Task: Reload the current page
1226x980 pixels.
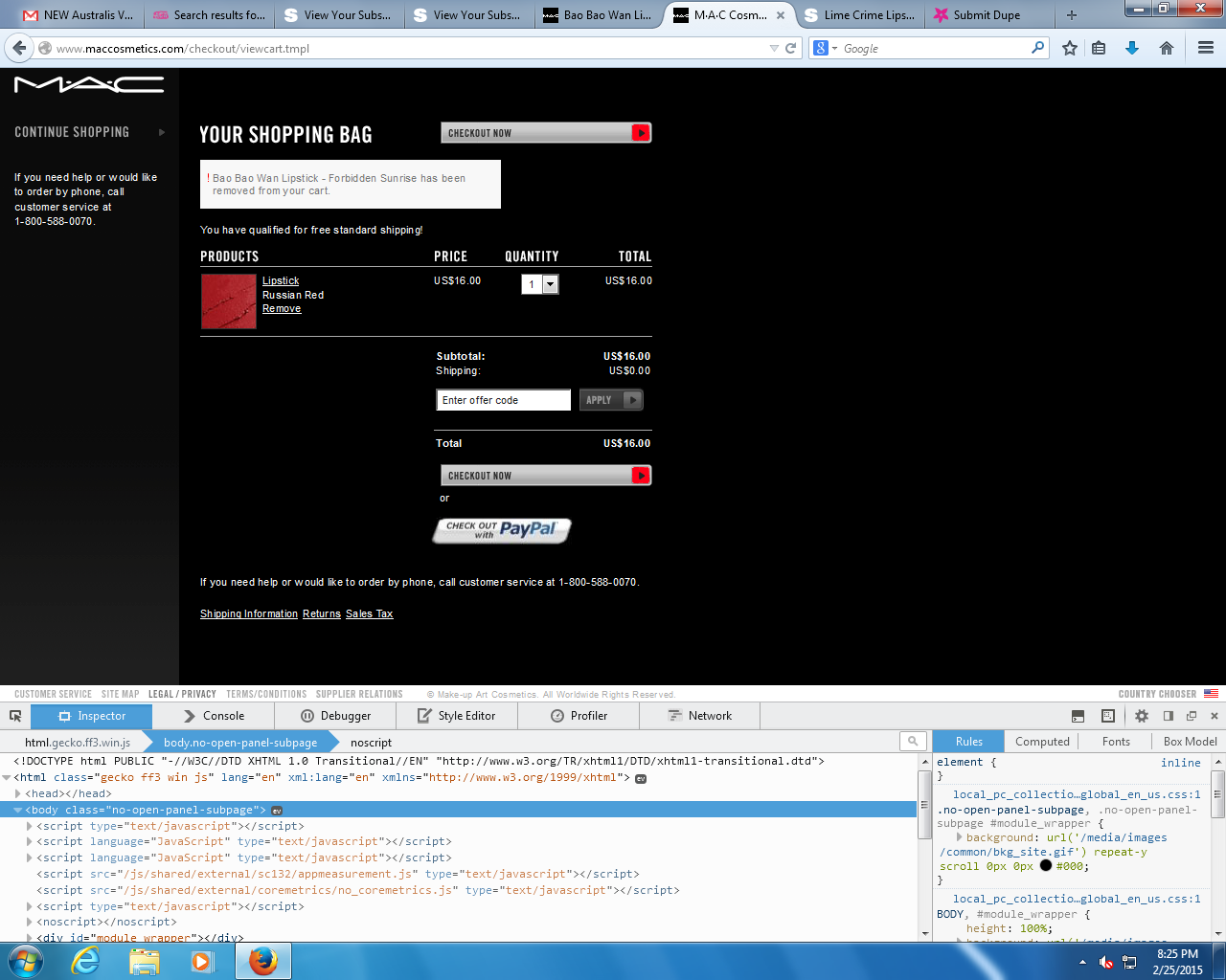Action: pos(791,48)
